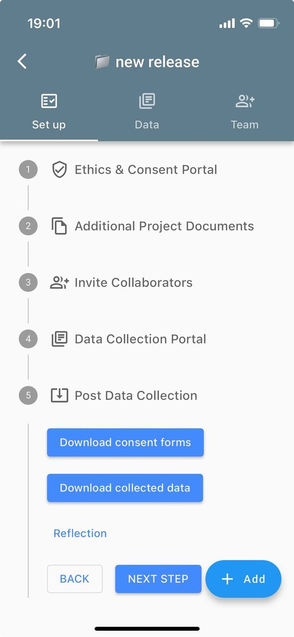Expand step 2 Additional Project Documents
Image resolution: width=294 pixels, height=637 pixels.
tap(164, 226)
